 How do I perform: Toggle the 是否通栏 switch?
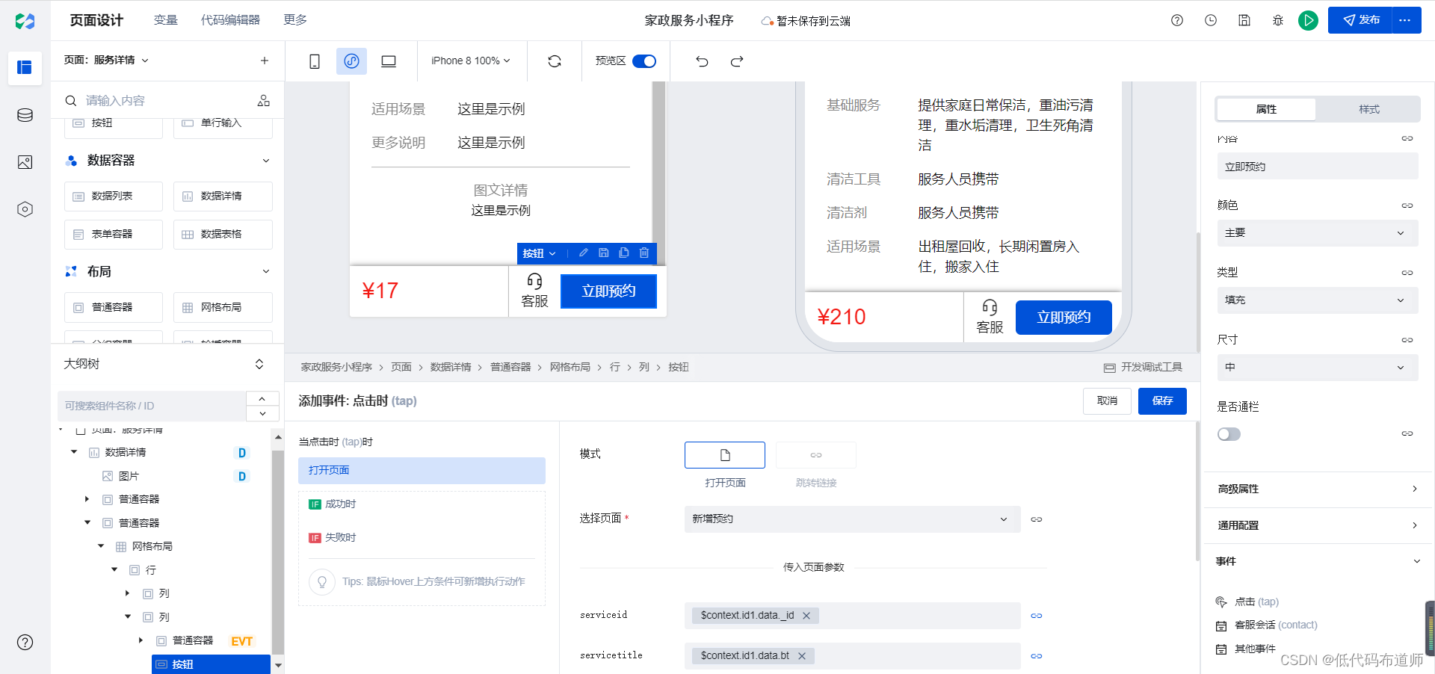(1229, 434)
